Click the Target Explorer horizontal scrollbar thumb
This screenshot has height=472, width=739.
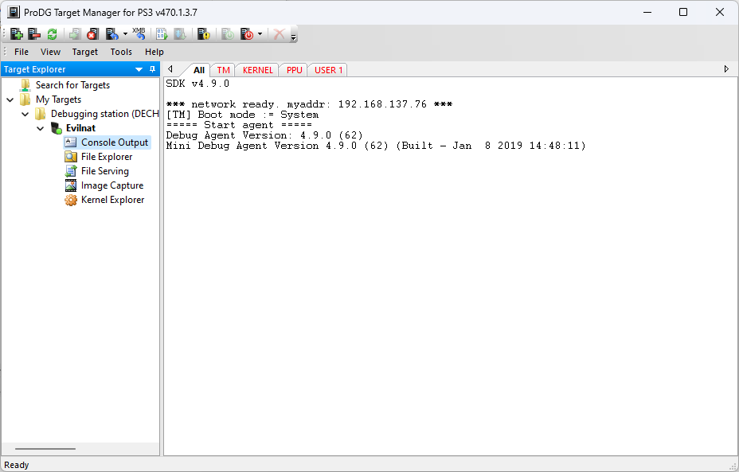pos(45,449)
